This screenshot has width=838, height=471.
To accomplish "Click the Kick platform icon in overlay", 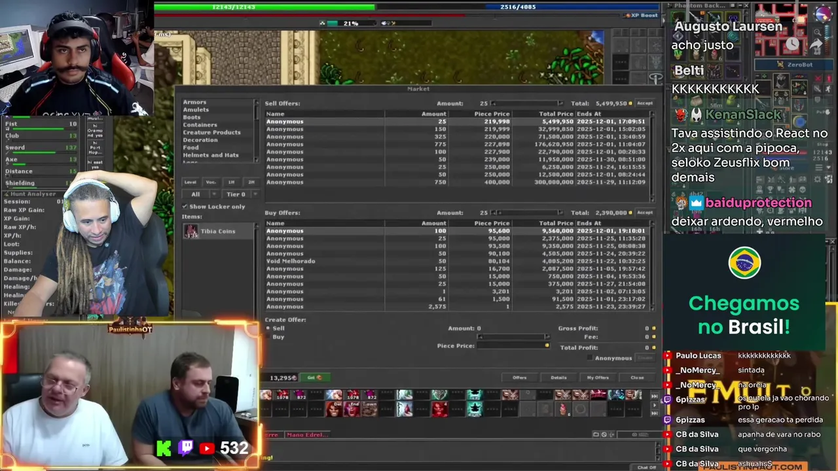I will pyautogui.click(x=164, y=448).
